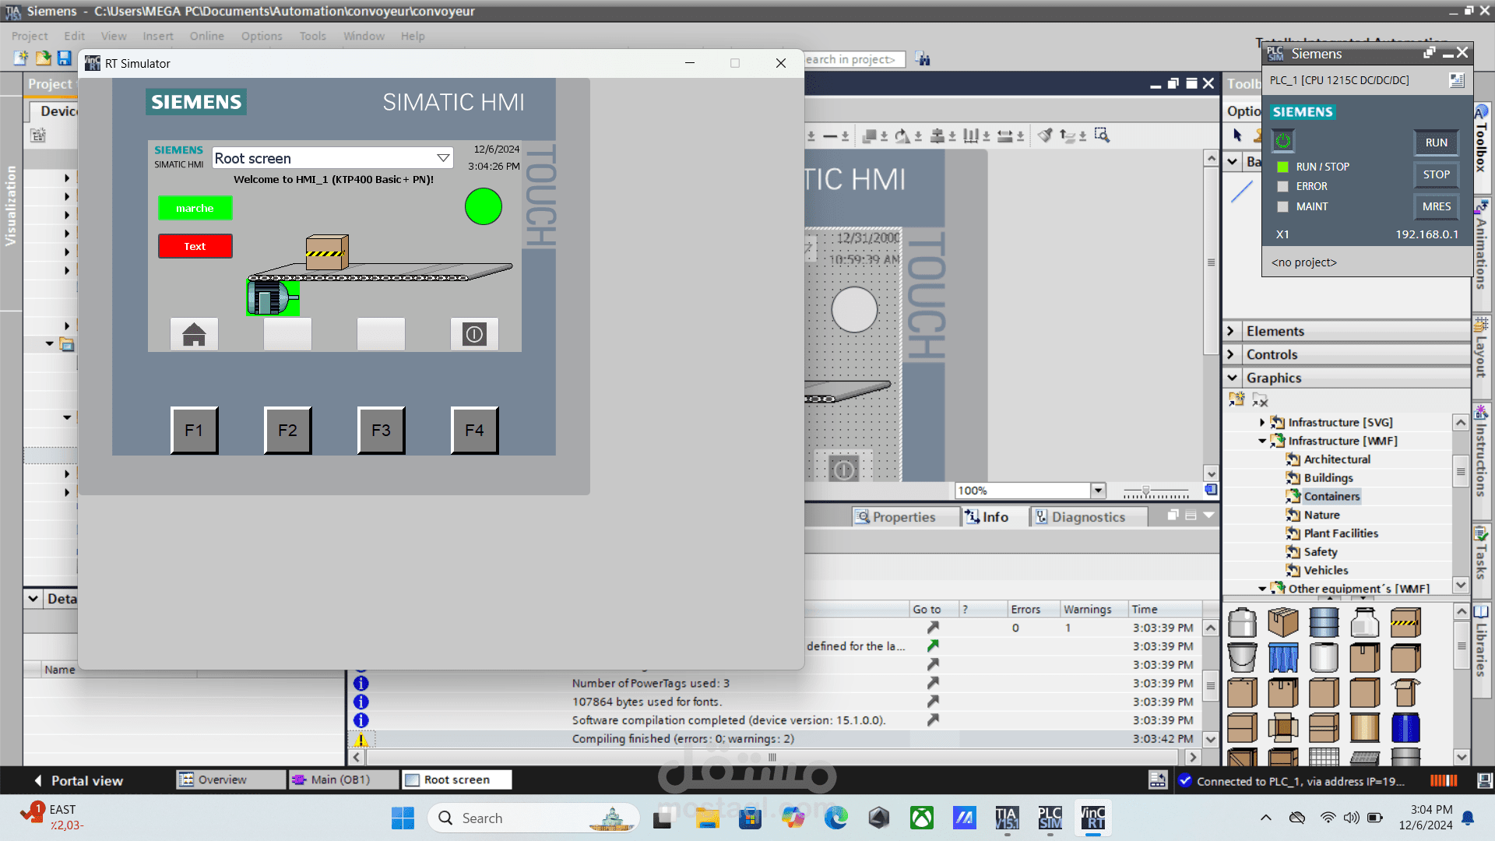Open PLCSIM from the Windows taskbar

(x=1050, y=818)
